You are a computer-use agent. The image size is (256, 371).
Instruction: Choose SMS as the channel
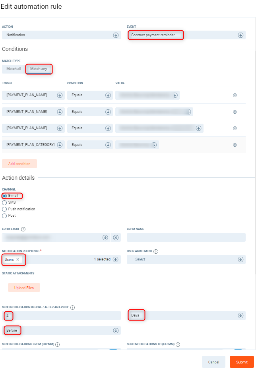[4, 202]
